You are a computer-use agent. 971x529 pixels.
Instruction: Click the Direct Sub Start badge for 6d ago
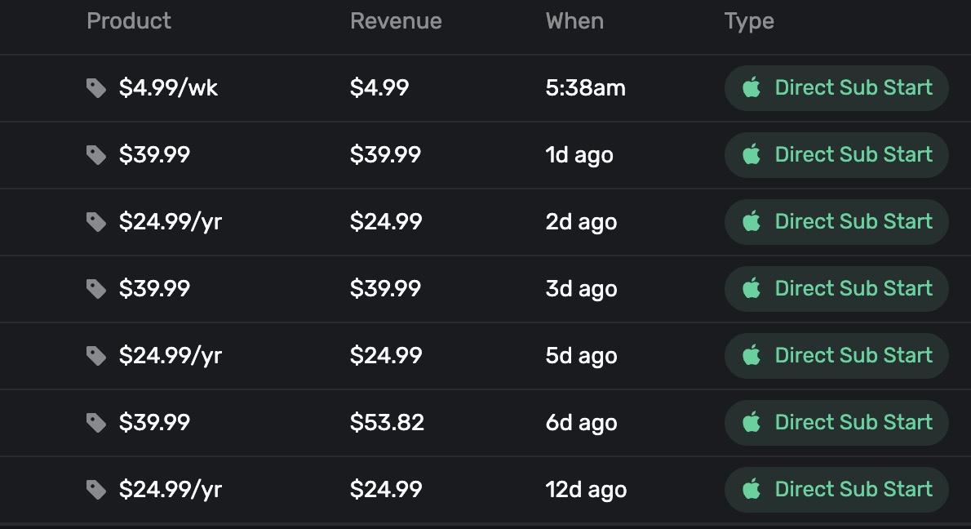[x=836, y=423]
